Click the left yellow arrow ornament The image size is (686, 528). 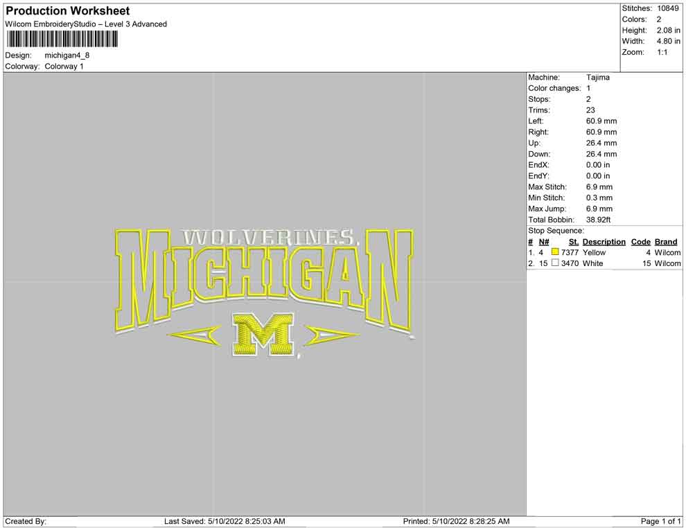(x=194, y=336)
